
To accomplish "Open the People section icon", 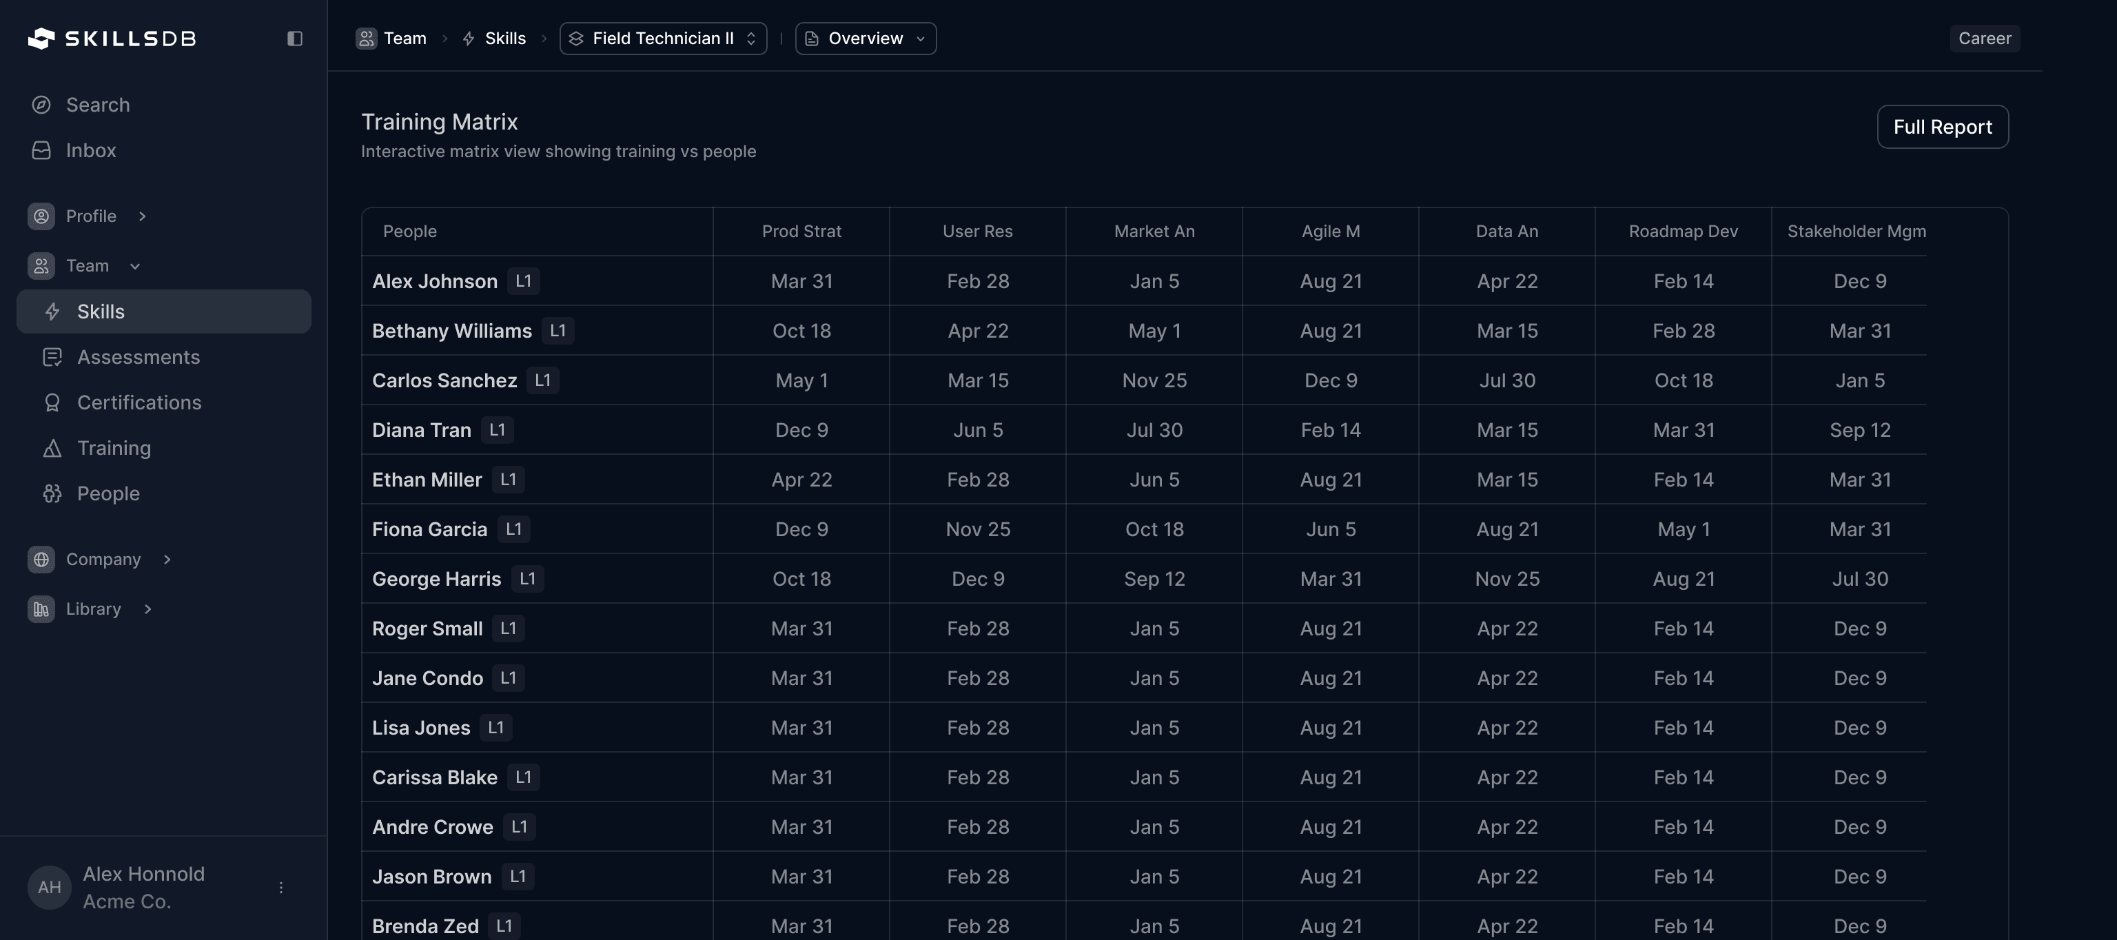I will [x=52, y=494].
